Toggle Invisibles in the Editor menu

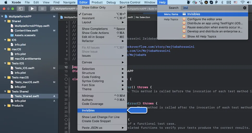point(102,110)
